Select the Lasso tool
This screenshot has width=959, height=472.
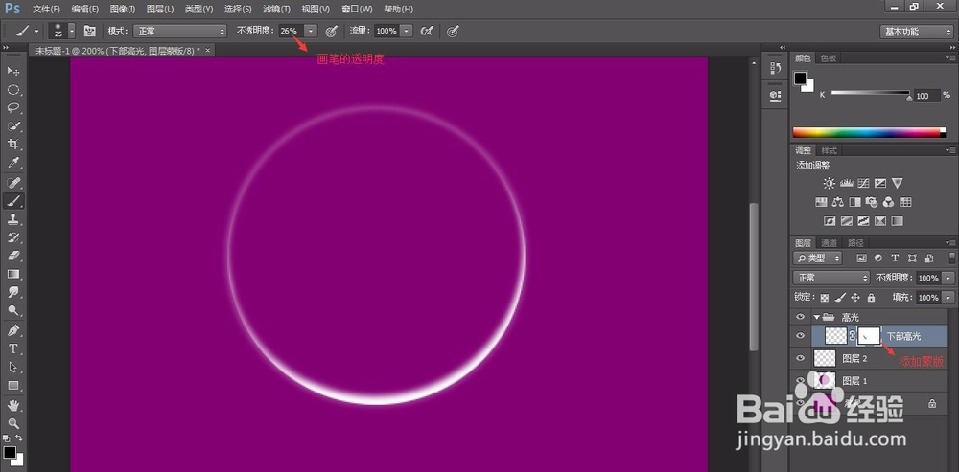click(x=12, y=108)
